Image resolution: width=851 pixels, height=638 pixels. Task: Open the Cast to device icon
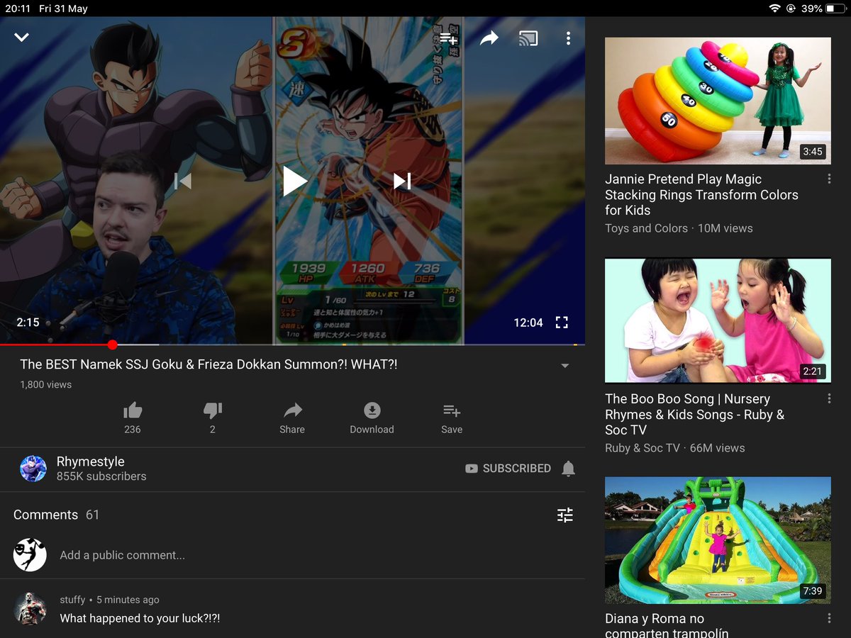click(x=528, y=38)
